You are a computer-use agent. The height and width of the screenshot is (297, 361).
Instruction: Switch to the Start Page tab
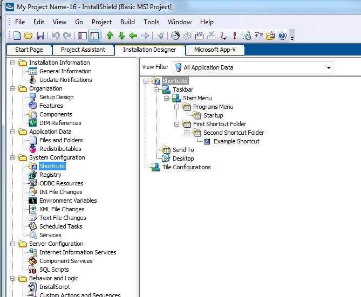click(x=29, y=50)
